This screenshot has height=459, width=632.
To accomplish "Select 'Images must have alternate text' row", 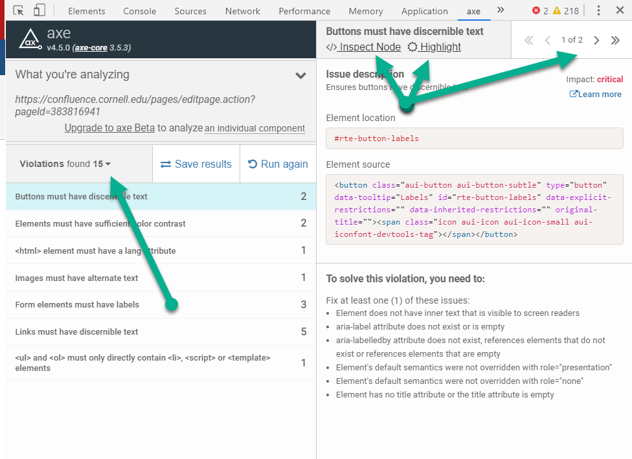I will 161,278.
